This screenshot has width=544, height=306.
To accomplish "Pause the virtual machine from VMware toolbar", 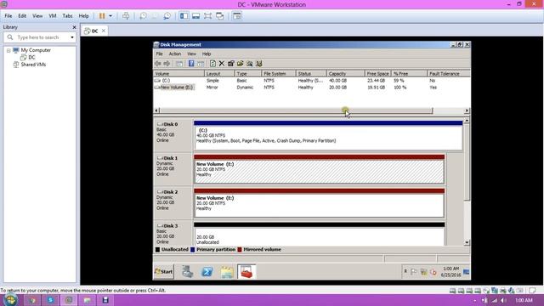I will [102, 16].
